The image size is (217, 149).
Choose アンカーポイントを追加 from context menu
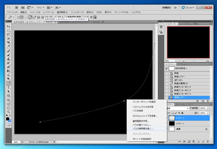pos(147,102)
